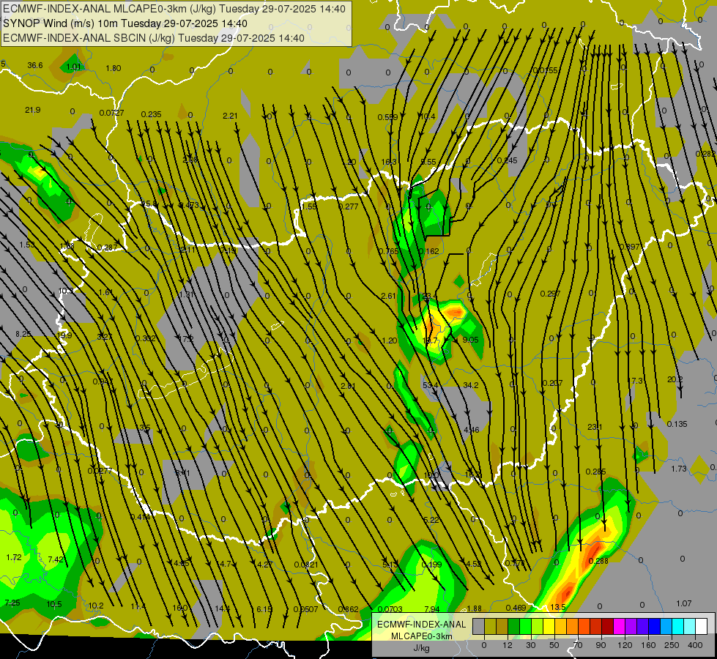This screenshot has height=659, width=717.
Task: Click the map value '7.42'
Action: 56,559
